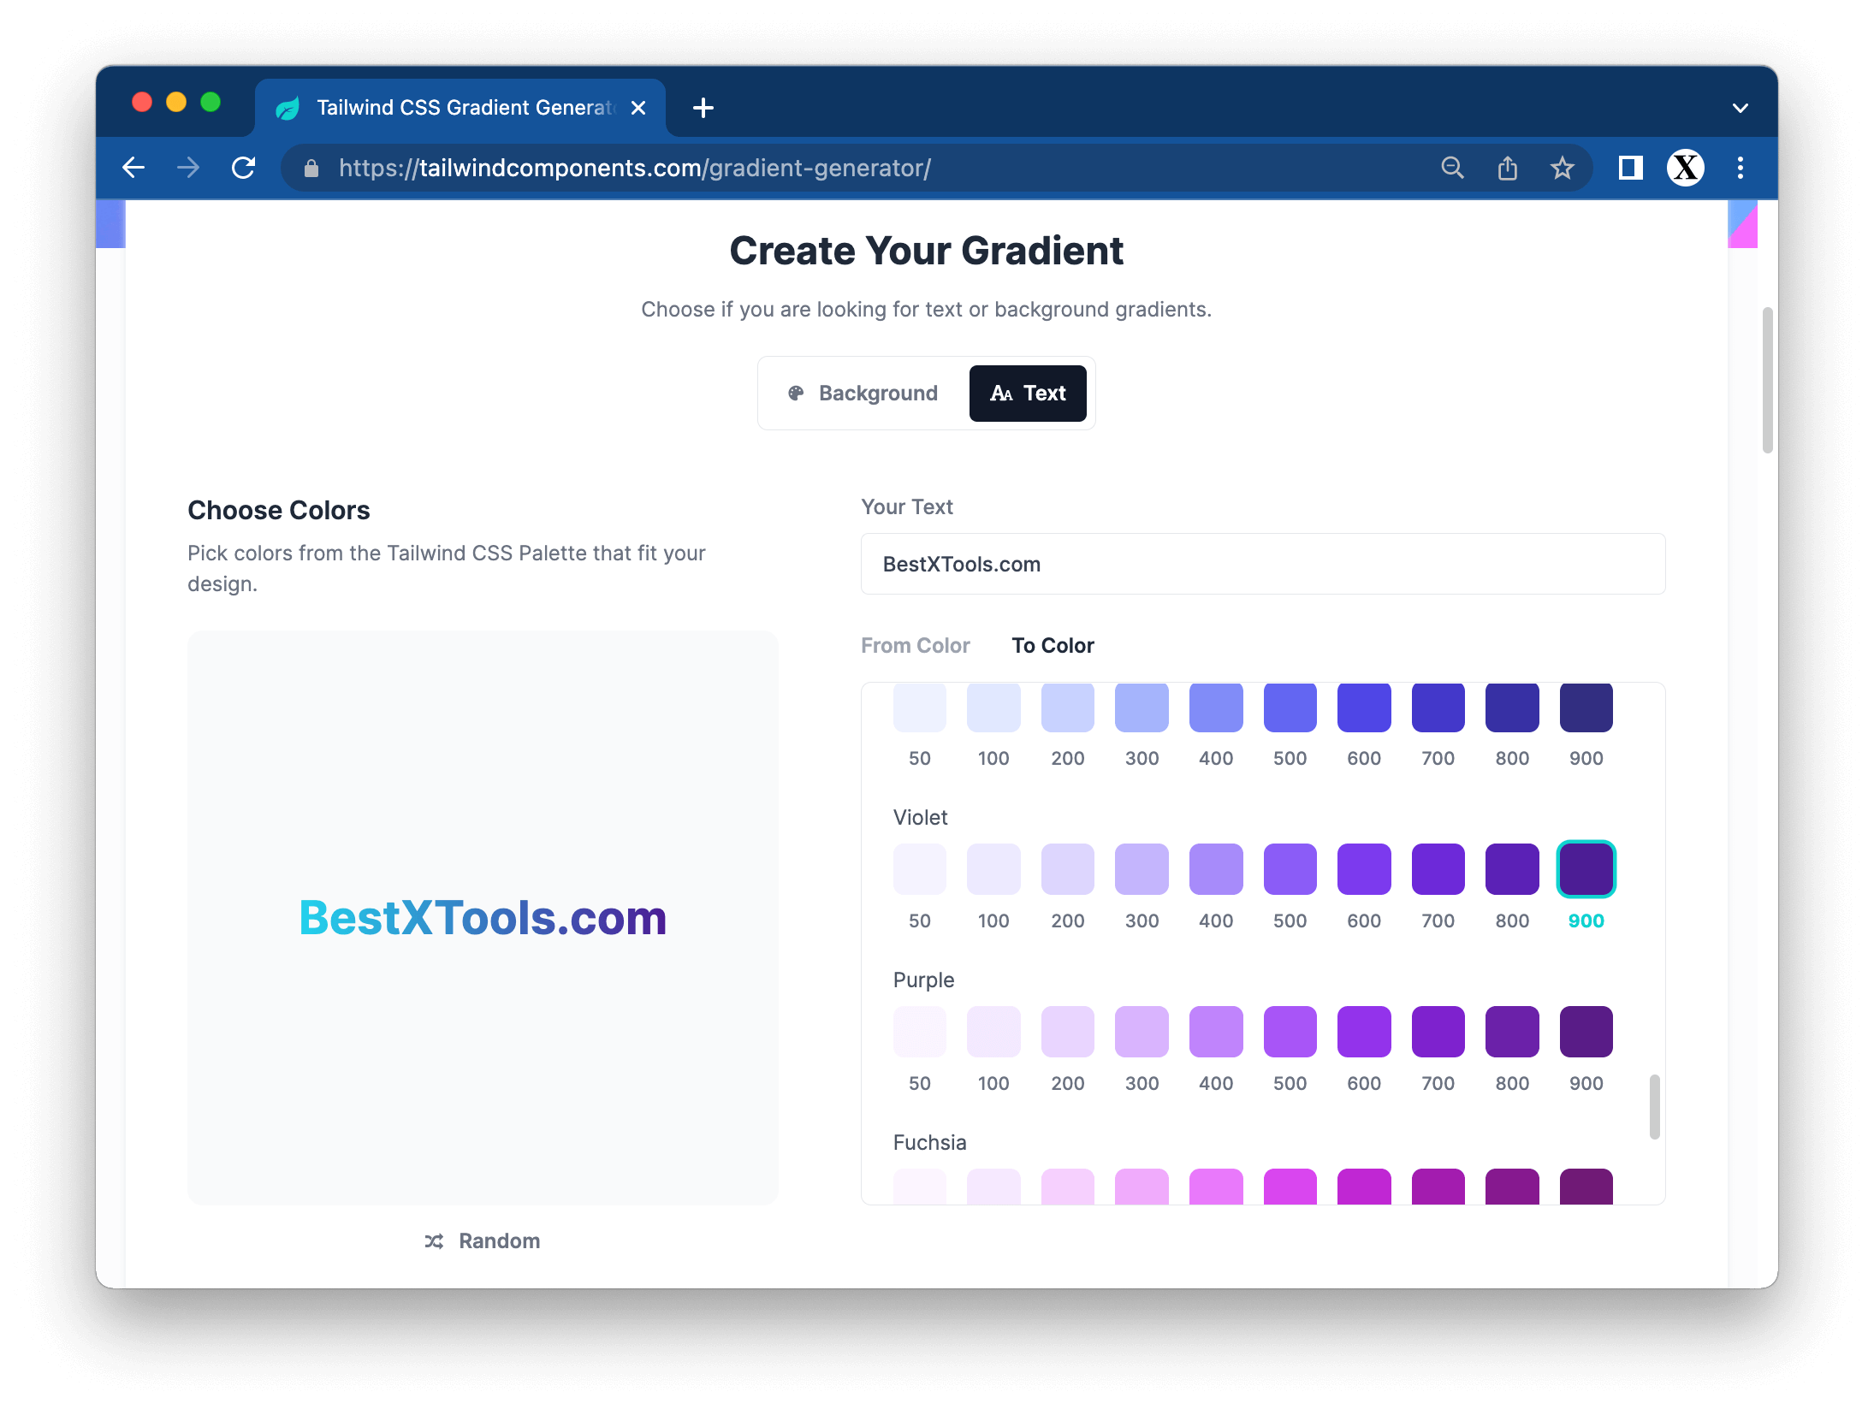Open the side panel icon
The width and height of the screenshot is (1874, 1415).
click(x=1630, y=168)
